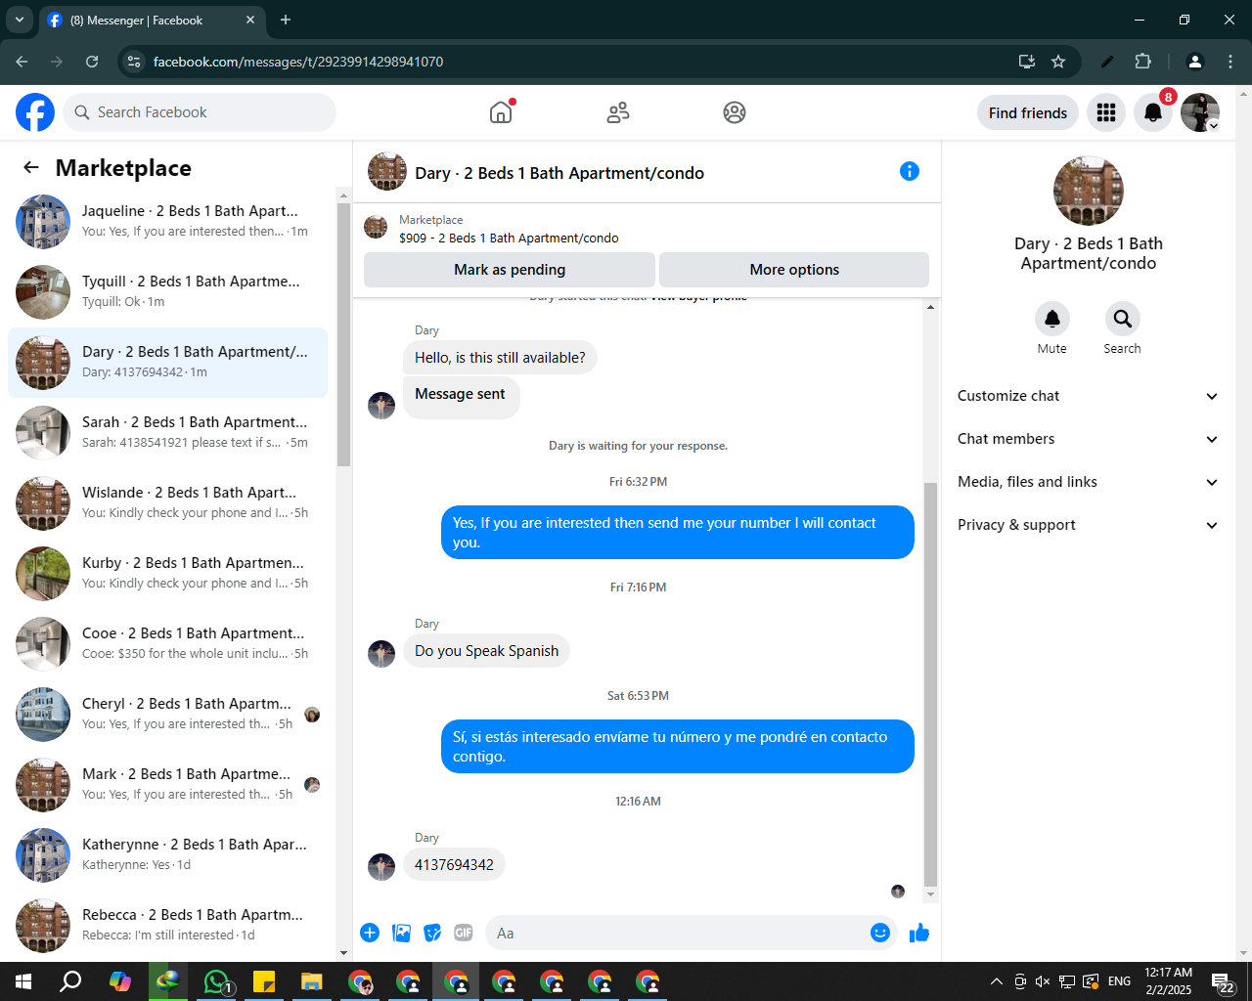Click the Facebook logo
The height and width of the screenshot is (1001, 1252).
[x=35, y=112]
